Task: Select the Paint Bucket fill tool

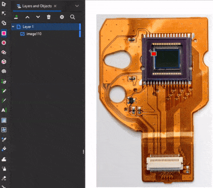Action: click(x=4, y=149)
